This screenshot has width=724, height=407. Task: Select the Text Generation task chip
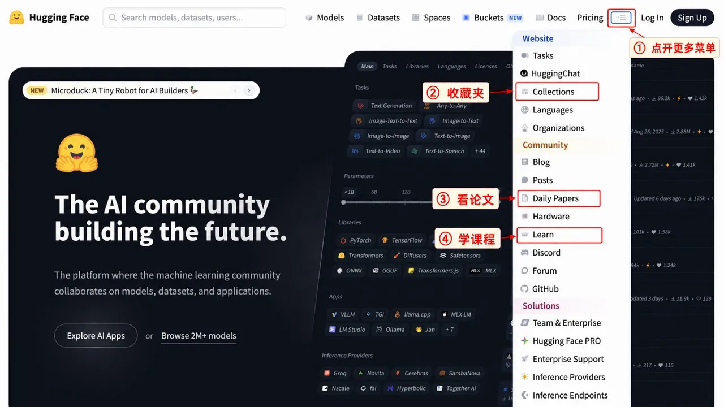[x=385, y=106]
